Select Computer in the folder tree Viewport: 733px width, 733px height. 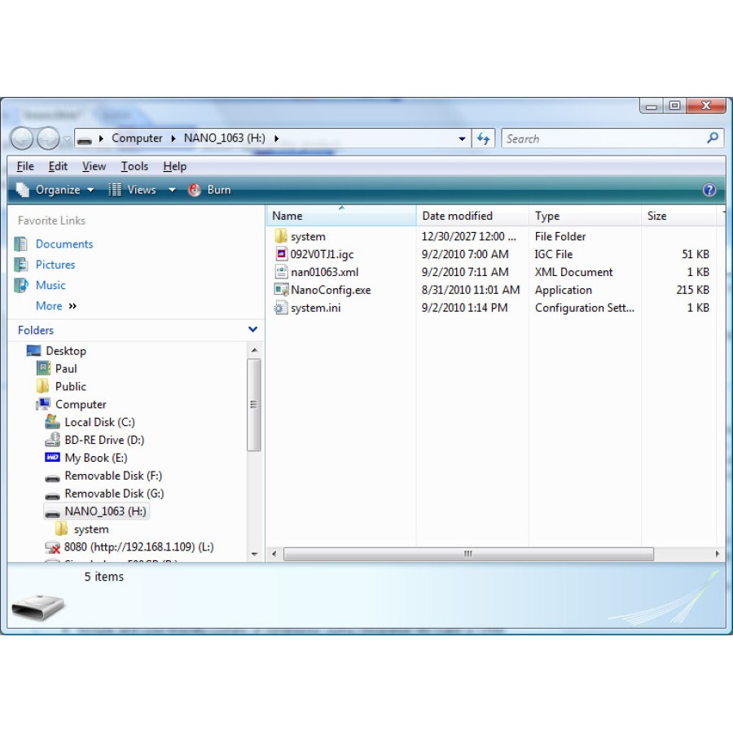(81, 404)
